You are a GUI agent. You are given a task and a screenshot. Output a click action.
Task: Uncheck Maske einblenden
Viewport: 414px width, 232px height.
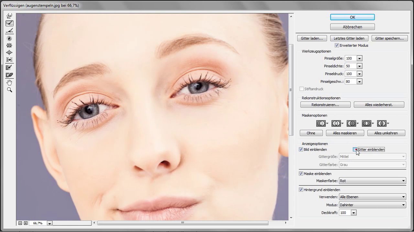(301, 174)
